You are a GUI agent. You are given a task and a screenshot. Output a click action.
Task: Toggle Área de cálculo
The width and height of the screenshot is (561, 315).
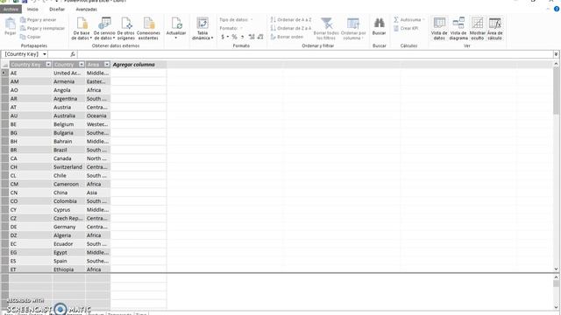pos(494,29)
